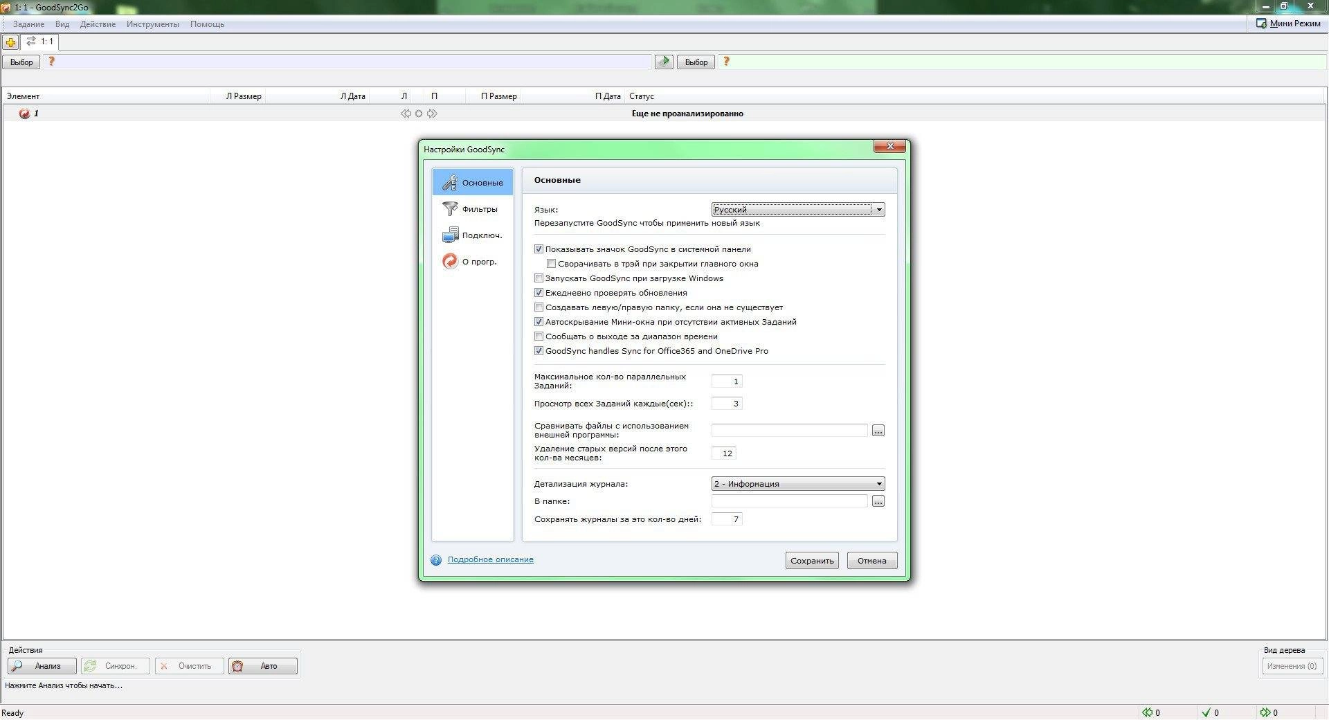Open the О прогр. settings section
This screenshot has width=1329, height=720.
[x=473, y=262]
